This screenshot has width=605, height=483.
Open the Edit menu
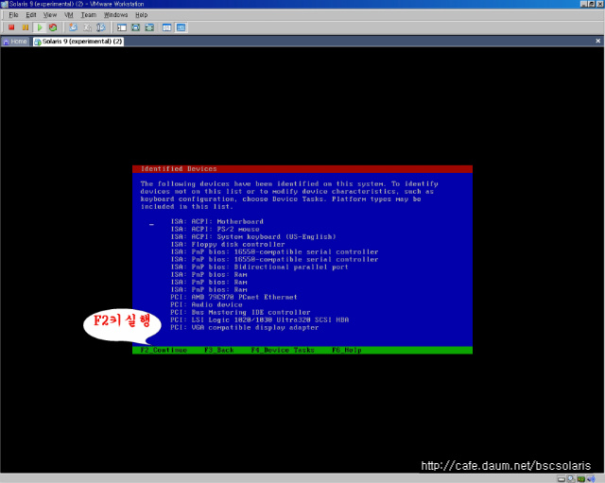[x=31, y=15]
